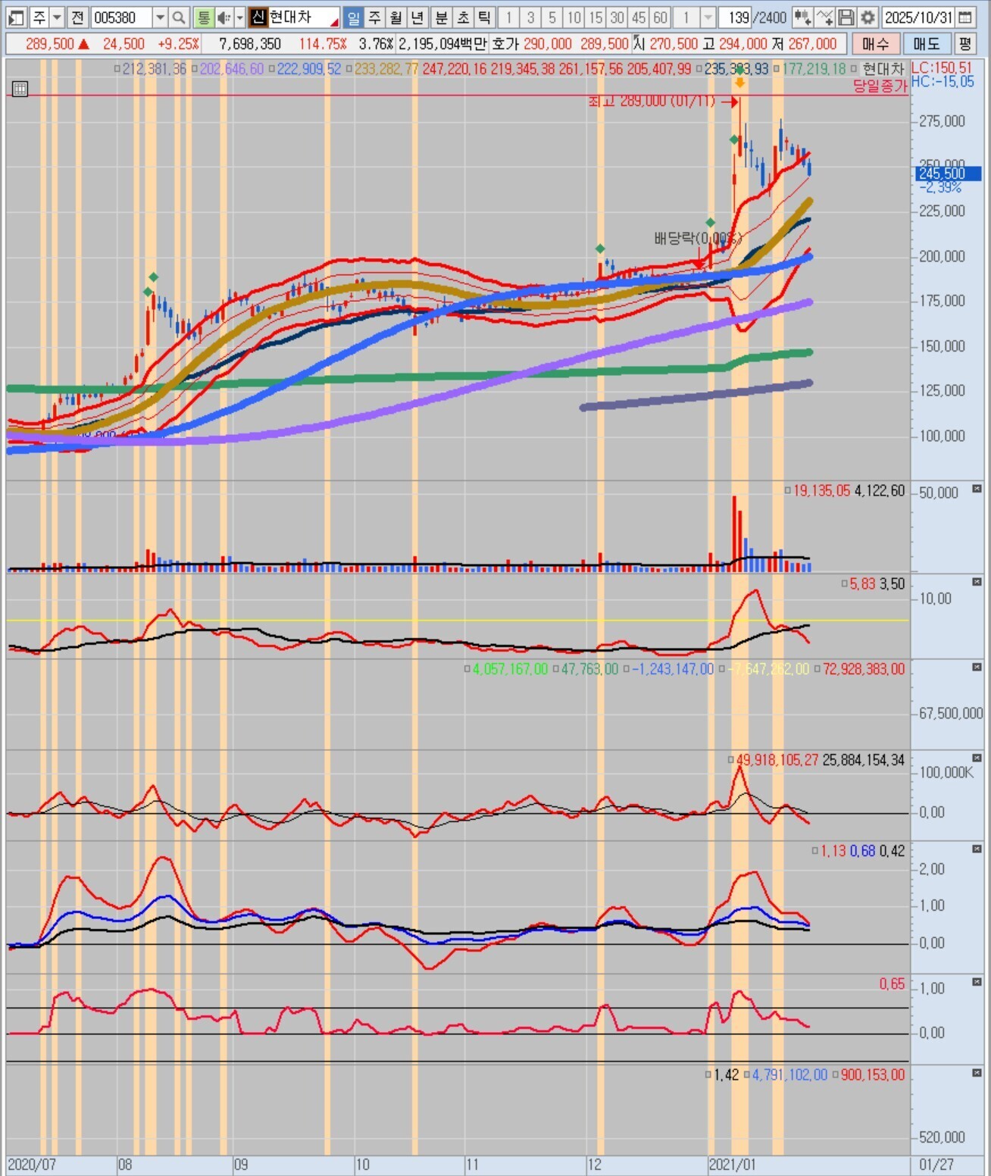Toggle the green 177,219.18 legend marker
Screen dimensions: 991x1176
point(777,69)
